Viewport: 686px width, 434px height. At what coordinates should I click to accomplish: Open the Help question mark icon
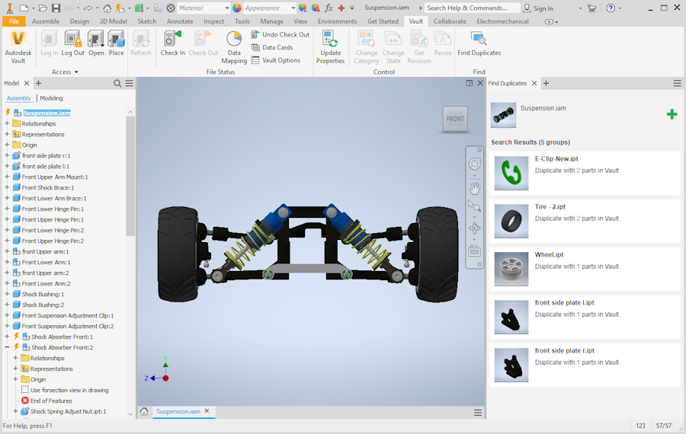click(x=611, y=8)
